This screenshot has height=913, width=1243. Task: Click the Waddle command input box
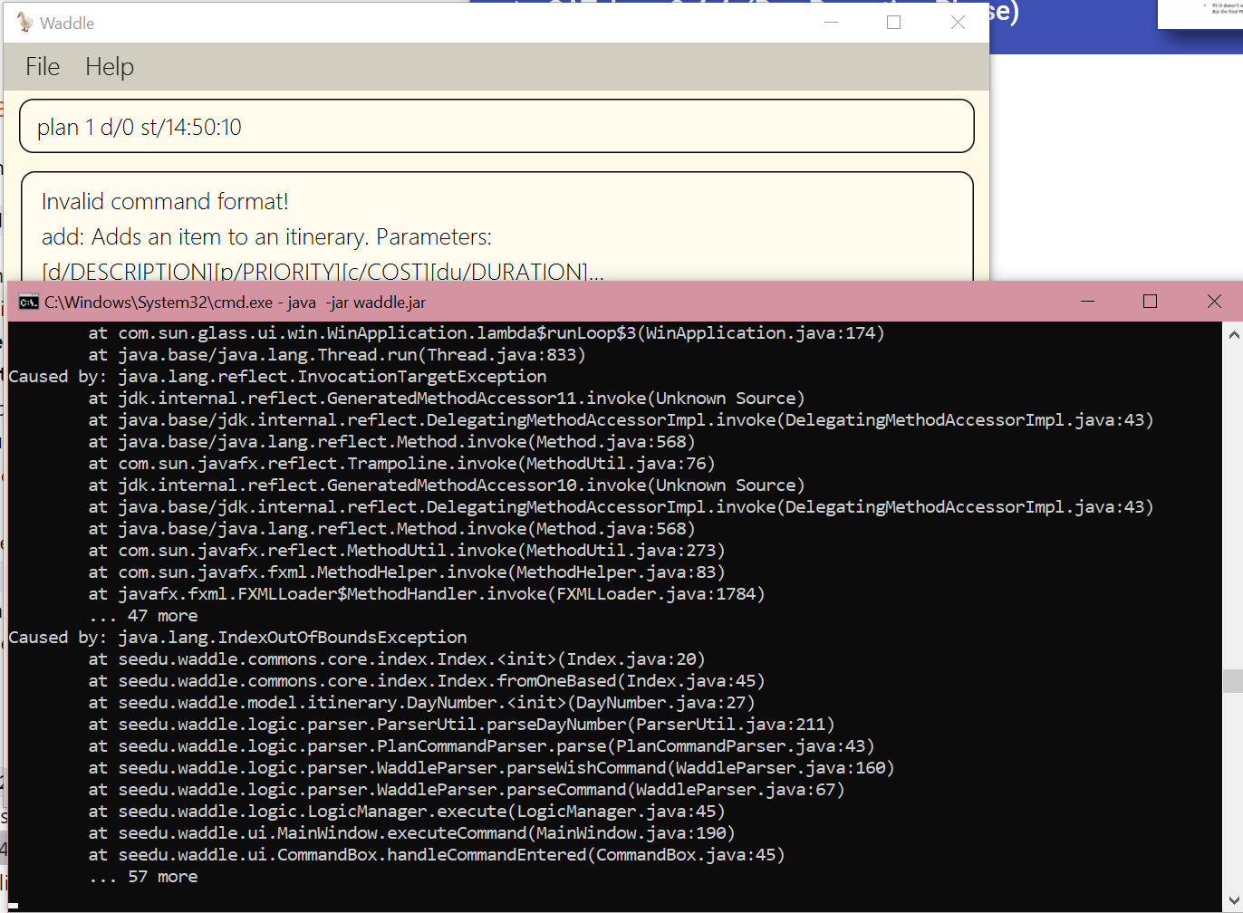(x=496, y=126)
